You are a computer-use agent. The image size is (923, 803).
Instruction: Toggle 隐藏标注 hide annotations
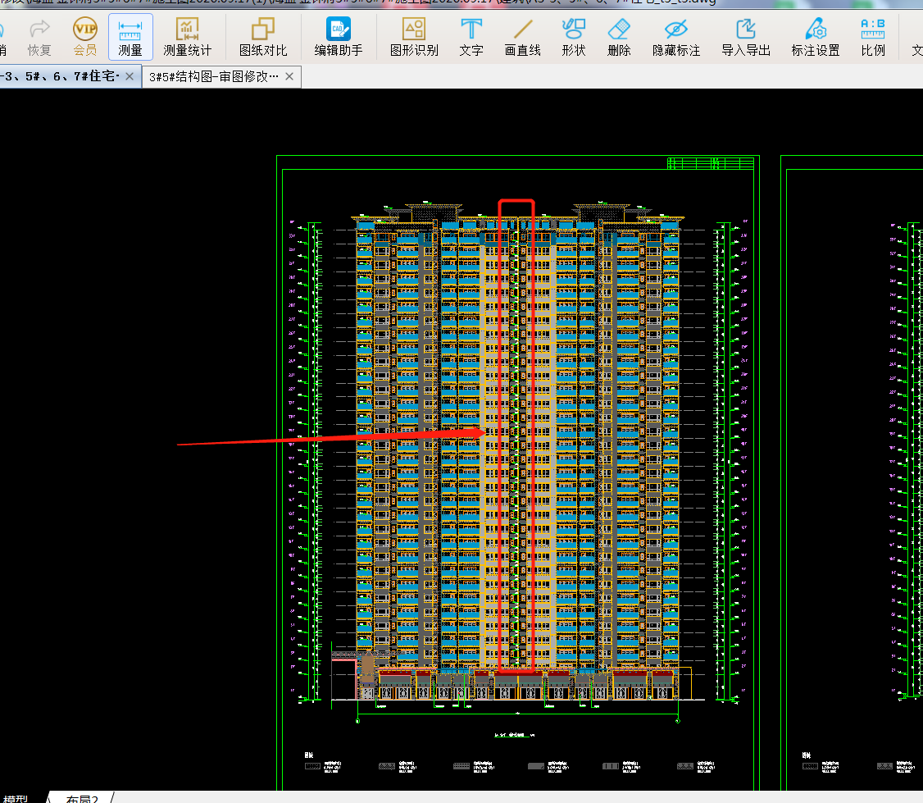[x=676, y=38]
